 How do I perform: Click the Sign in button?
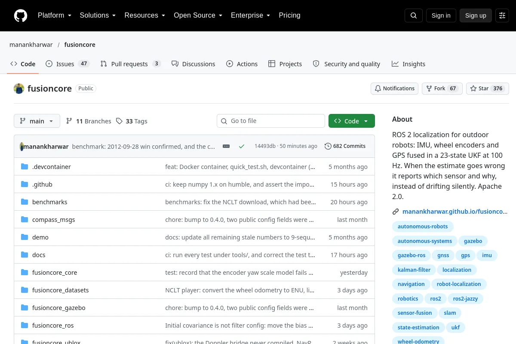point(441,15)
